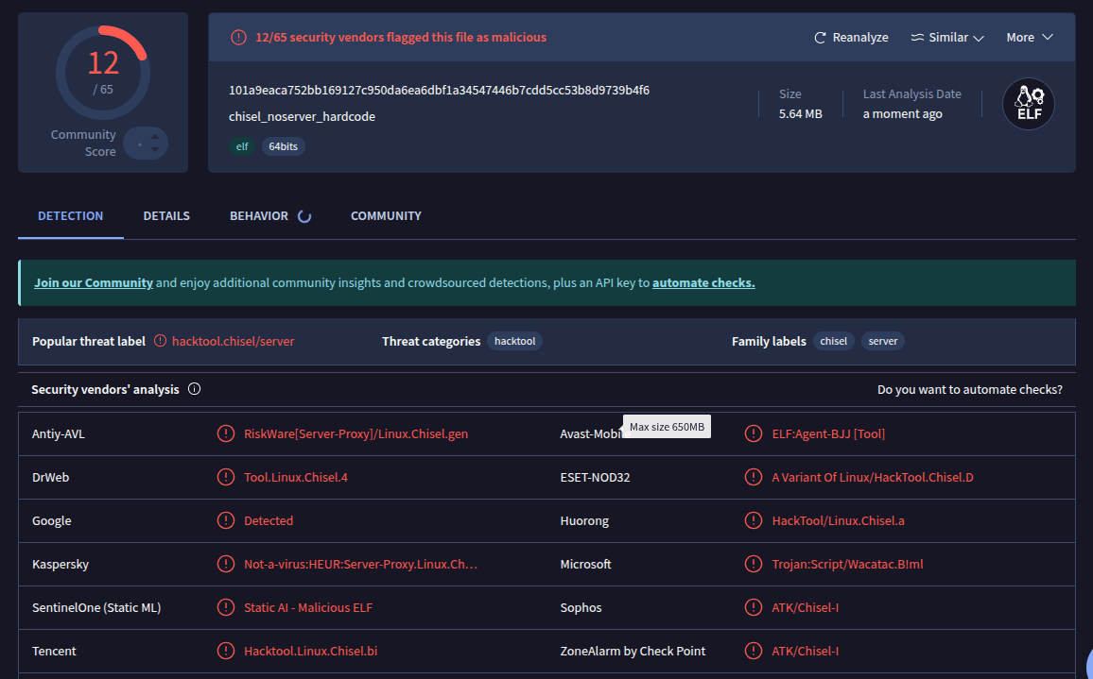Select the chisel family label tag
Screen dimensions: 1093x679
coord(833,341)
